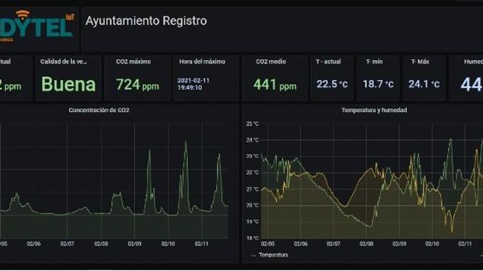Click the 24.1 °C maximum temperature
The image size is (483, 271).
pos(424,84)
